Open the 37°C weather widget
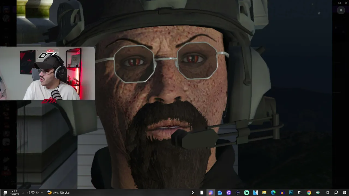 [58, 193]
